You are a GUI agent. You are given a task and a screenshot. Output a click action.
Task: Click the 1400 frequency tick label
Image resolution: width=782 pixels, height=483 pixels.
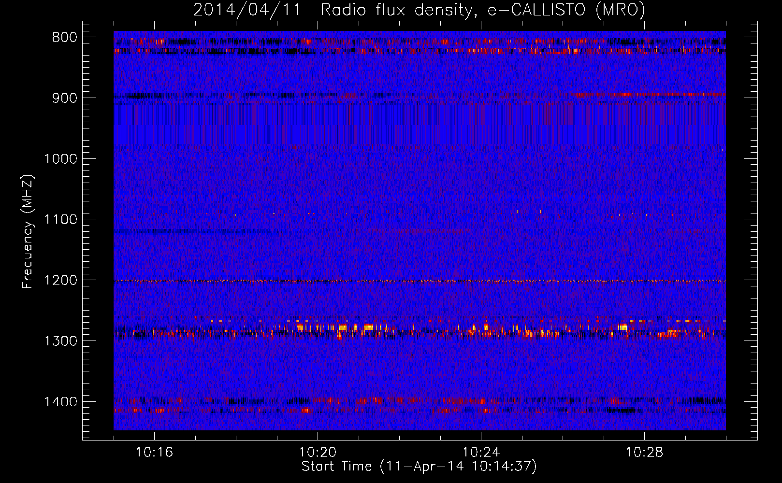(60, 402)
